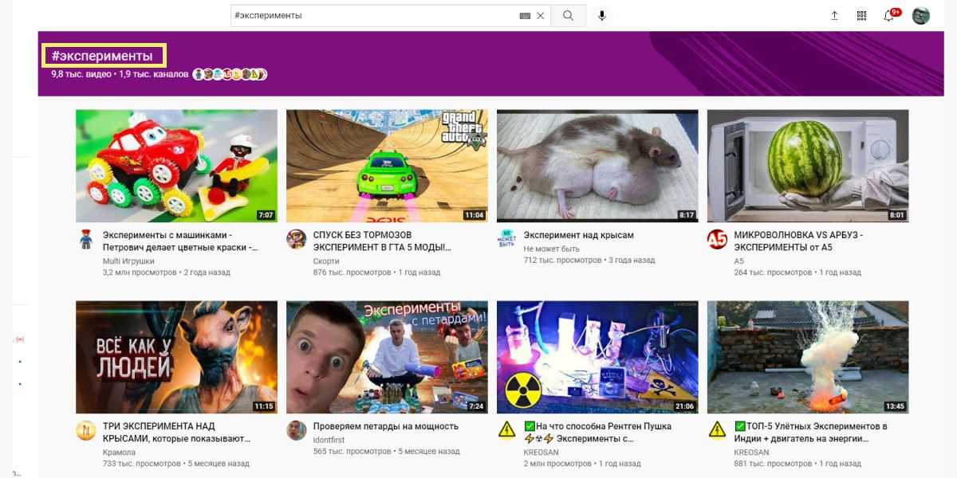Open the rat experiment video thumbnail

(x=597, y=166)
